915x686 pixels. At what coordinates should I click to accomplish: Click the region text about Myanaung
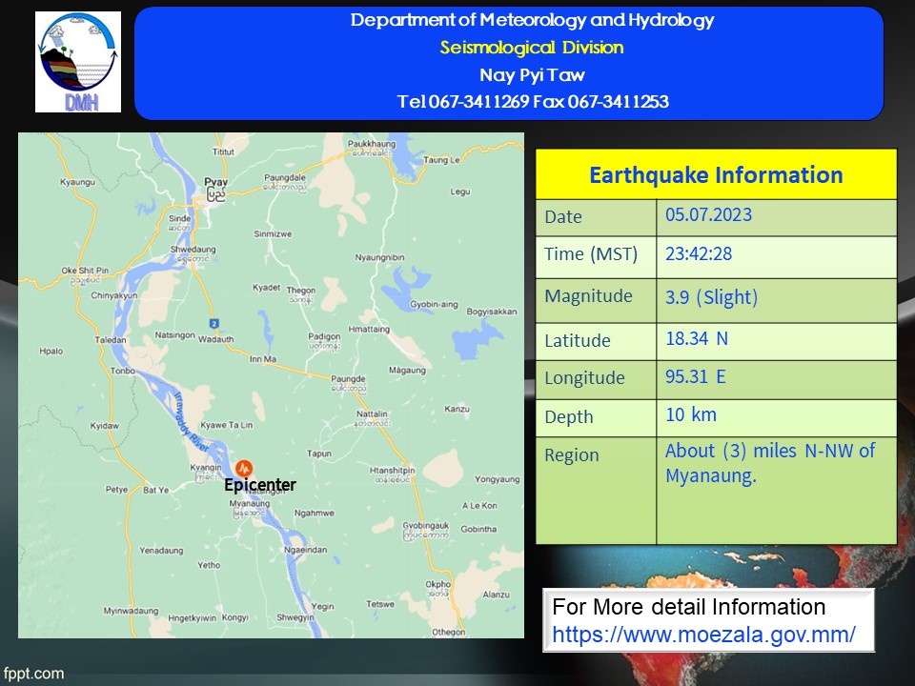coord(770,463)
